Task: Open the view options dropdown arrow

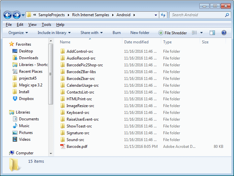Action: click(x=201, y=33)
